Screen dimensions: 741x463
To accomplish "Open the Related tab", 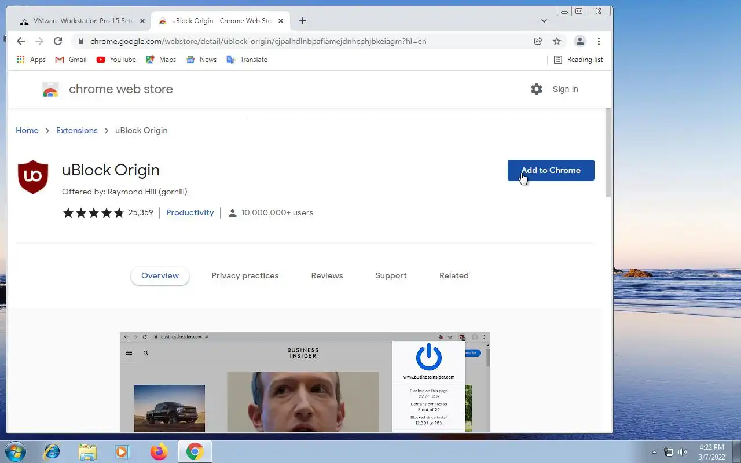I will click(x=454, y=276).
